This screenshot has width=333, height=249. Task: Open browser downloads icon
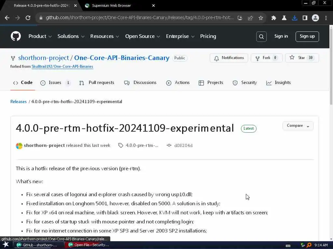click(295, 18)
